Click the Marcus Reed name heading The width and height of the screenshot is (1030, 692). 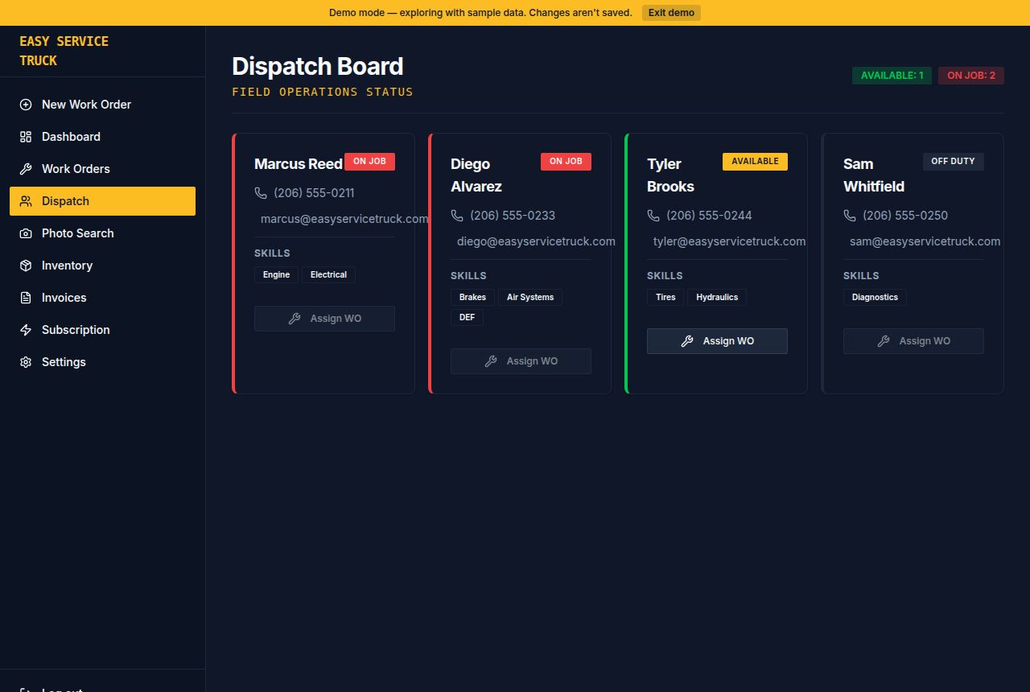click(x=299, y=164)
